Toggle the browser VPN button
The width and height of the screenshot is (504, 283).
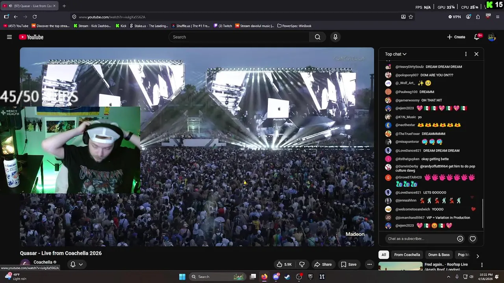click(x=455, y=17)
